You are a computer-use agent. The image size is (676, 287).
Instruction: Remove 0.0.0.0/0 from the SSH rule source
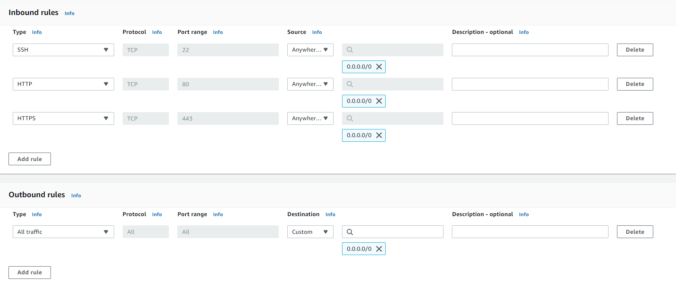[x=379, y=67]
